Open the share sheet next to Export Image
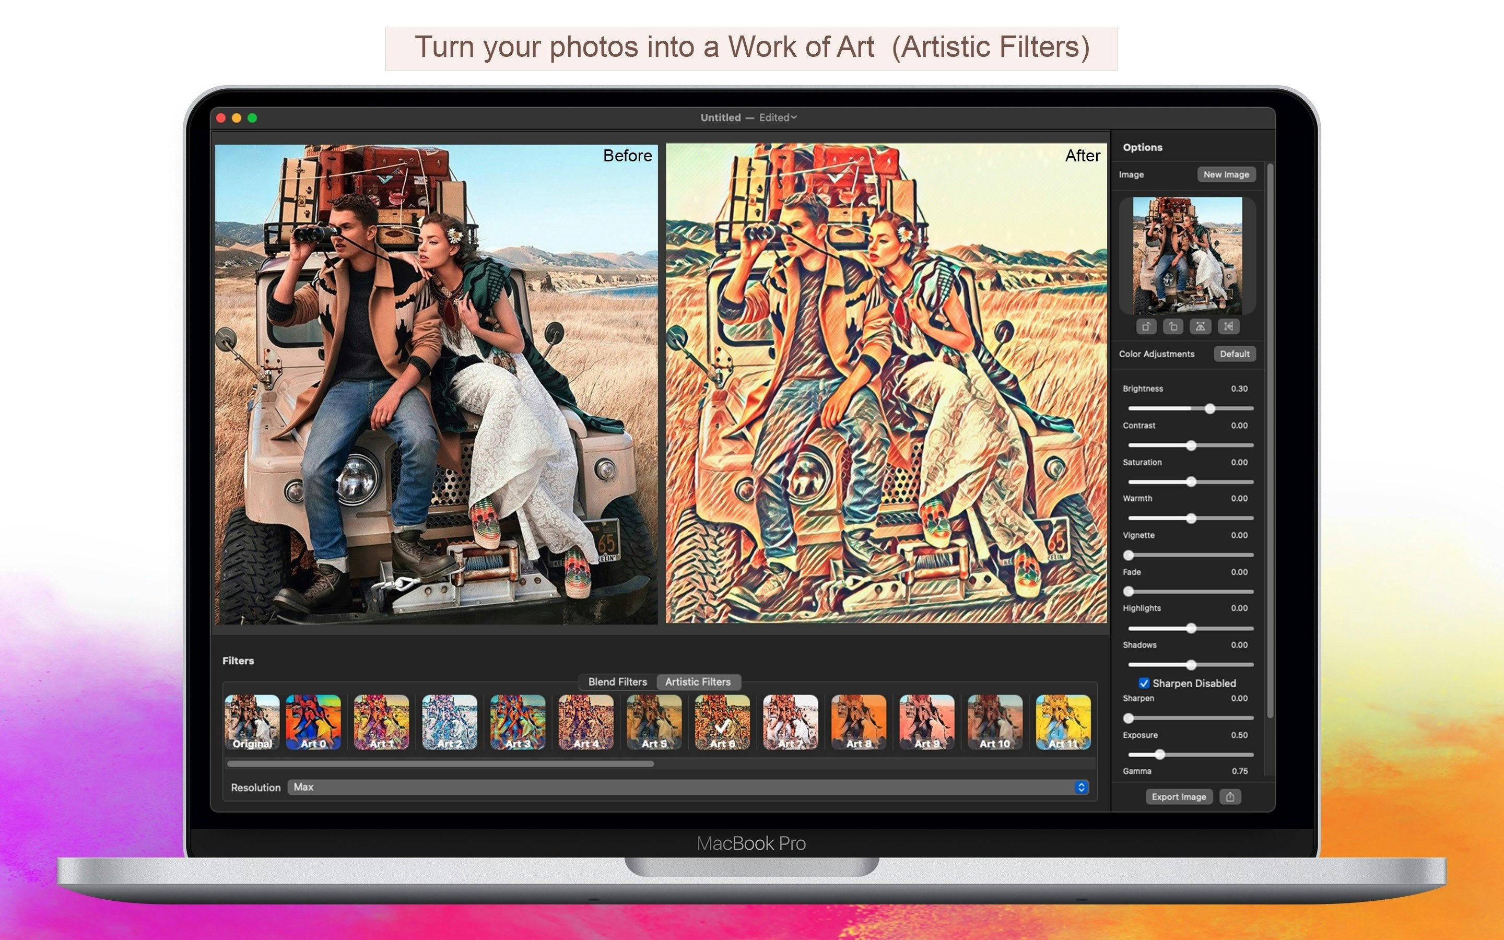The image size is (1504, 940). click(1230, 796)
